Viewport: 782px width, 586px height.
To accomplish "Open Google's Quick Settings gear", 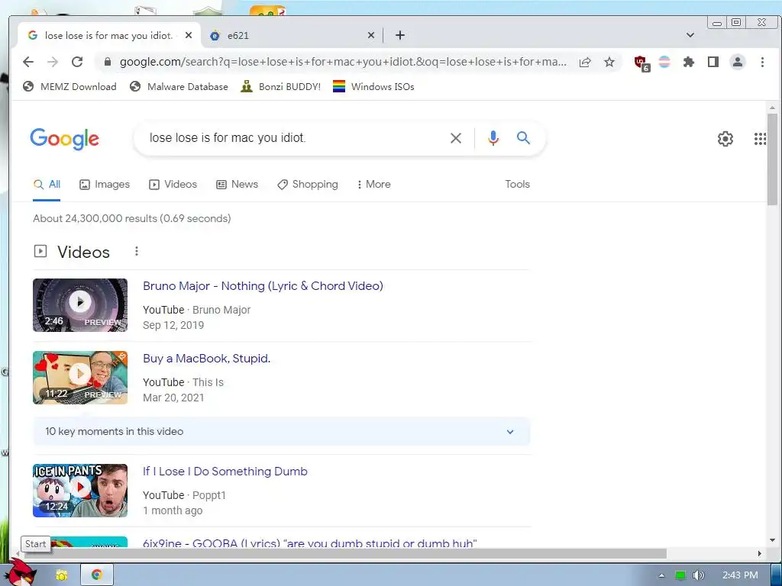I will click(x=725, y=139).
